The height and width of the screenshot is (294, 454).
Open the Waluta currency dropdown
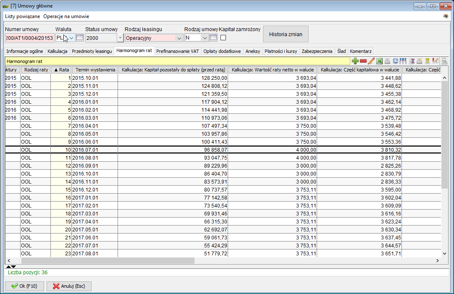pos(71,38)
